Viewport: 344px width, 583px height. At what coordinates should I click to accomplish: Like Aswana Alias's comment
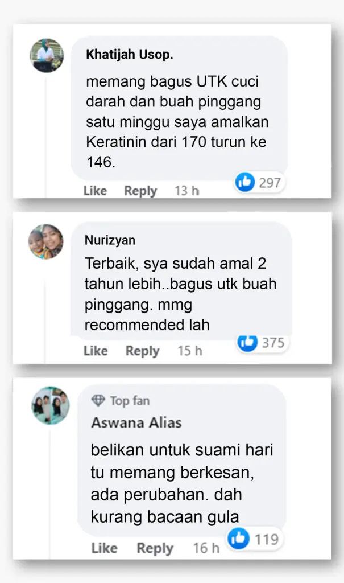(105, 548)
